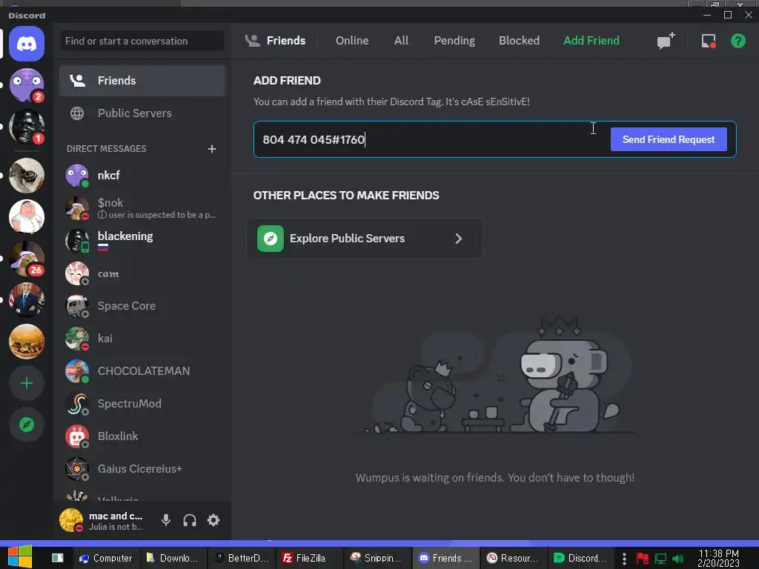Screen dimensions: 759x569
Task: Open Computer in the taskbar
Action: click(106, 559)
